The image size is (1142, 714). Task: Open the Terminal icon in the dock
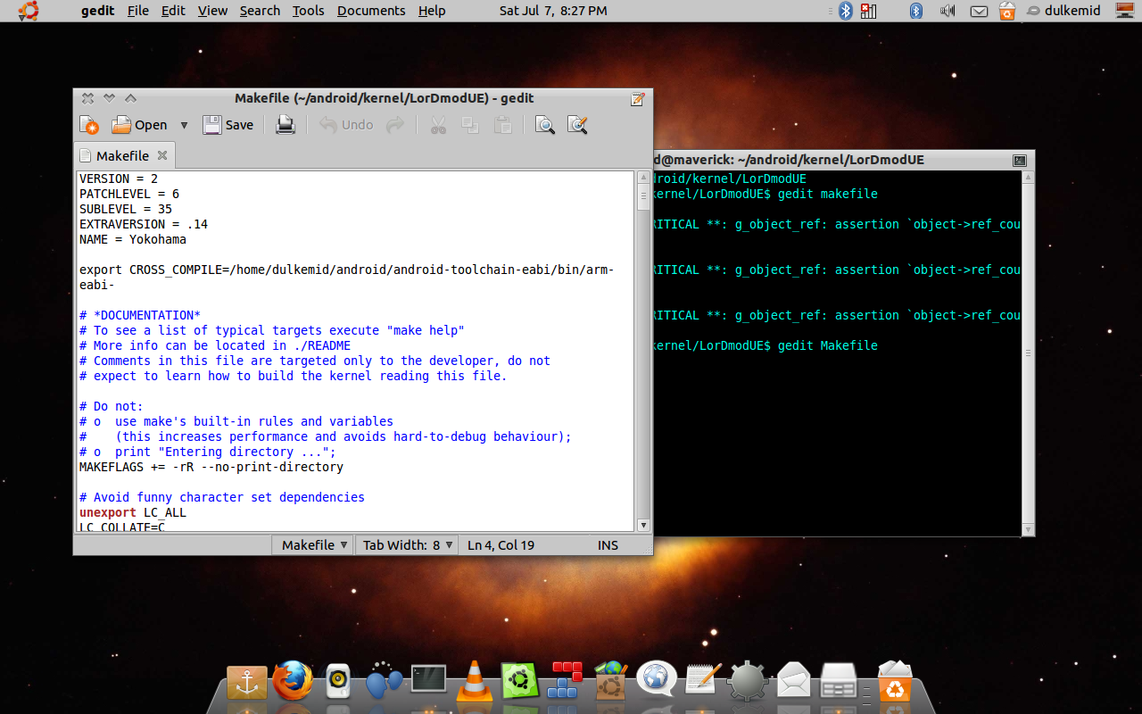click(428, 680)
